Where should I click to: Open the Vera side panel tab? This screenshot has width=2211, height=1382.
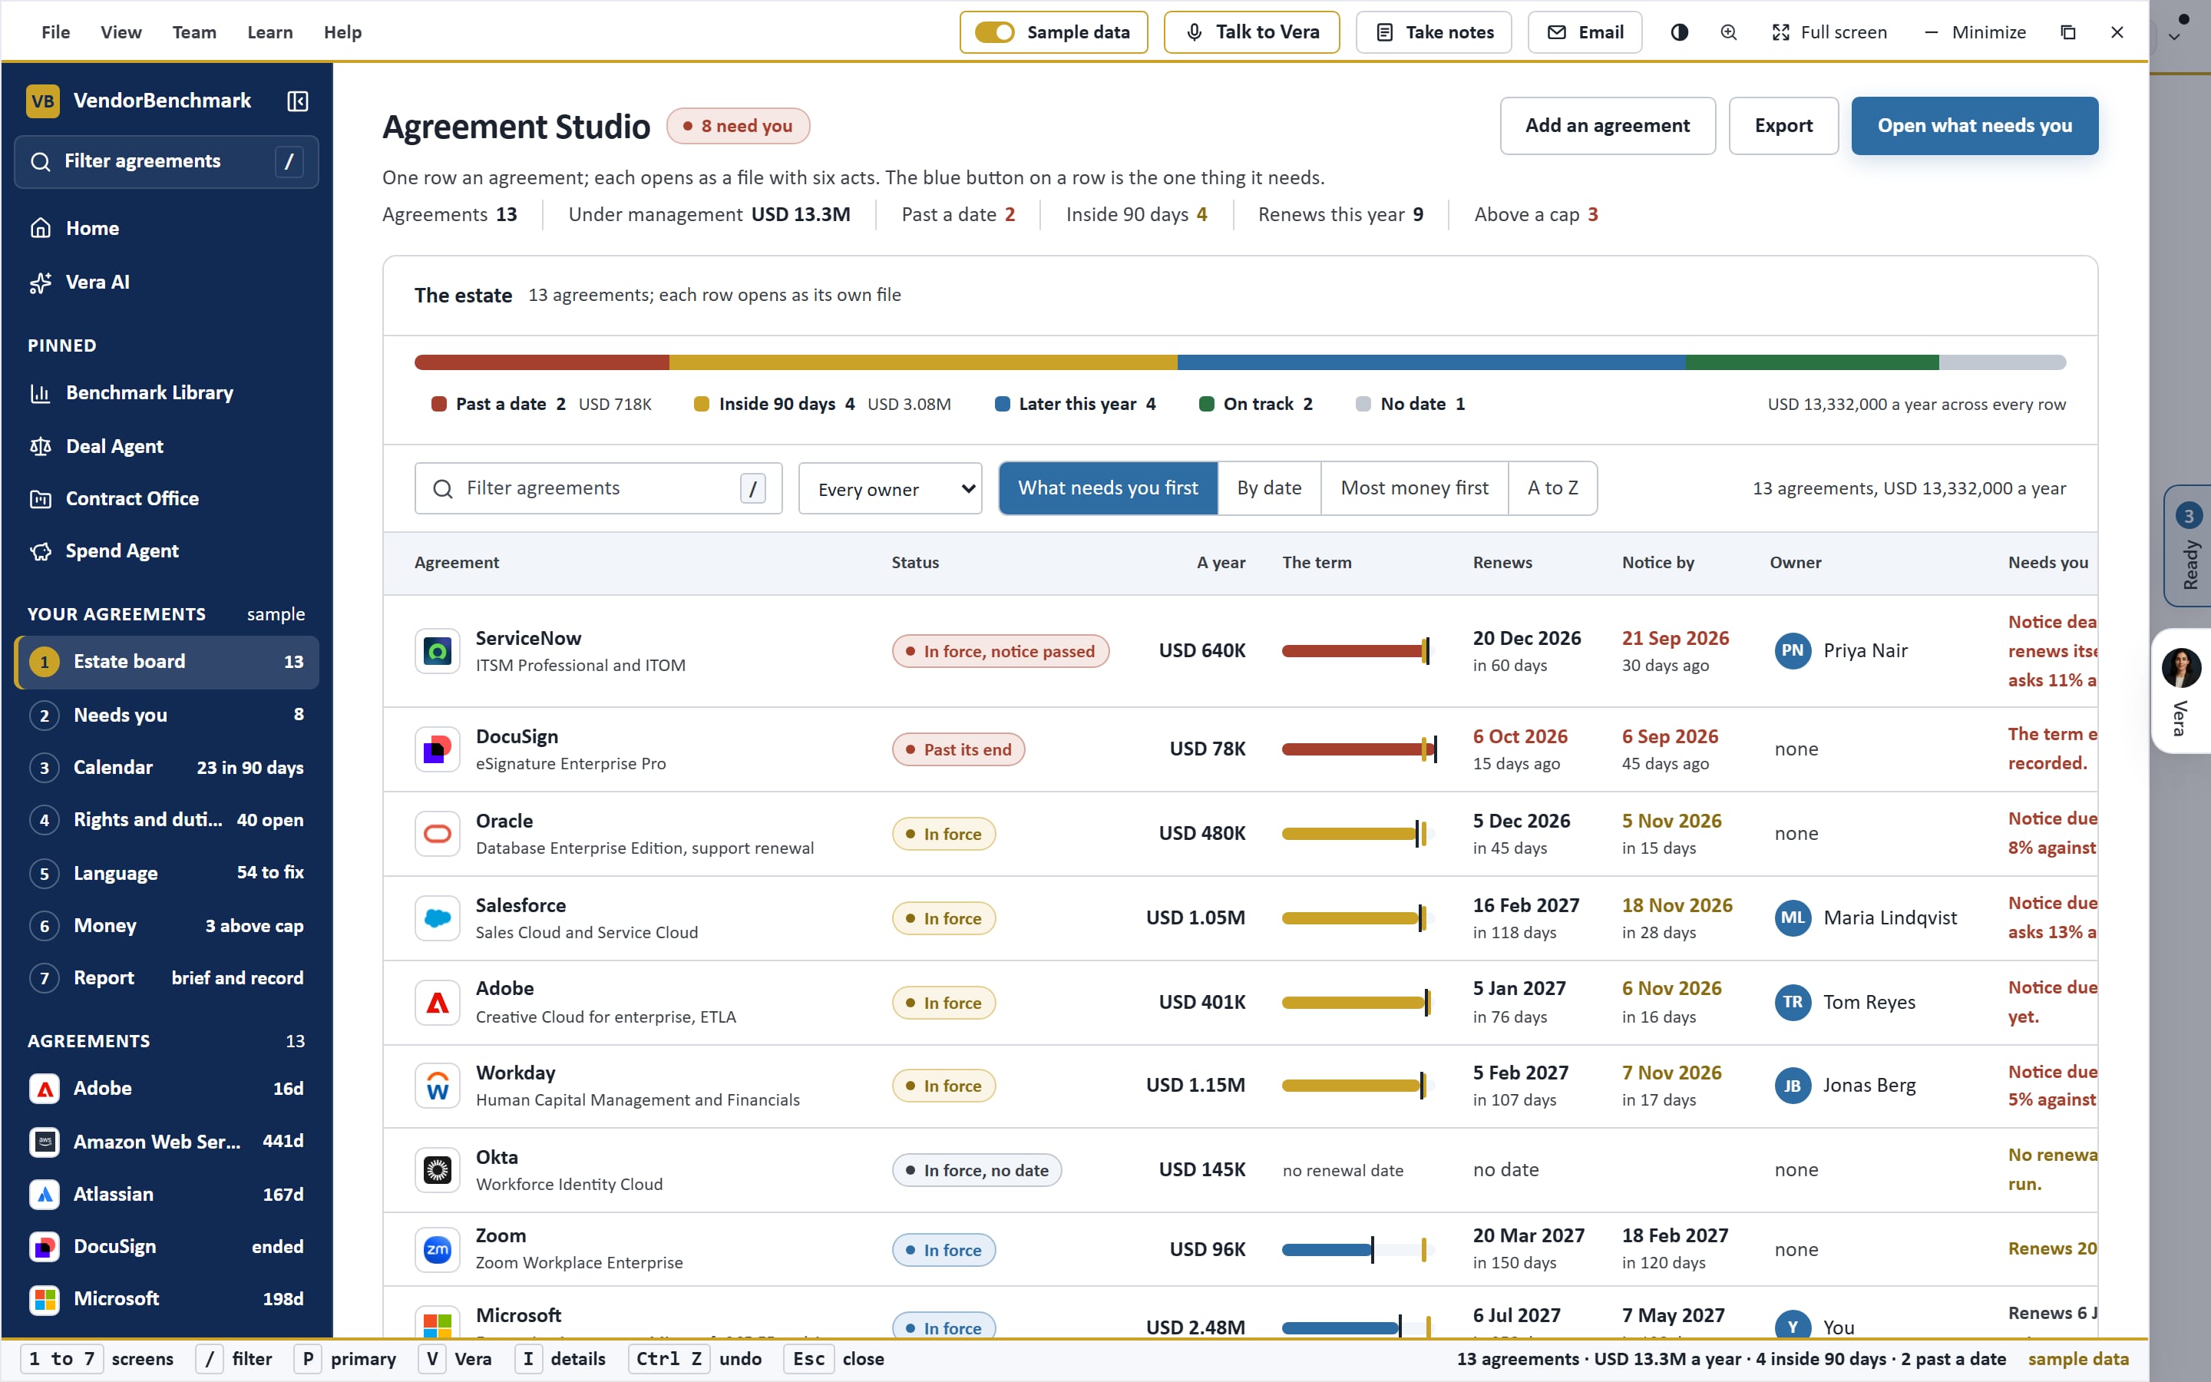tap(2181, 691)
